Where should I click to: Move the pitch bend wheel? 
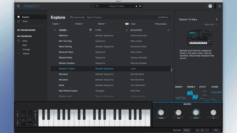23,118
